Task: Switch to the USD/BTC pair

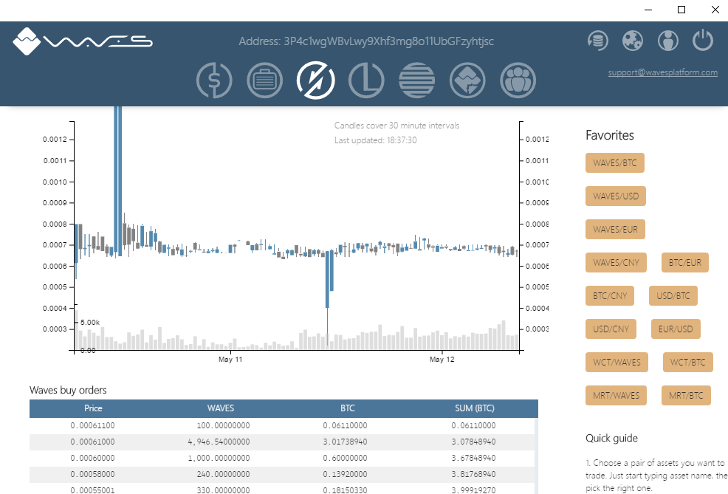Action: pos(673,296)
